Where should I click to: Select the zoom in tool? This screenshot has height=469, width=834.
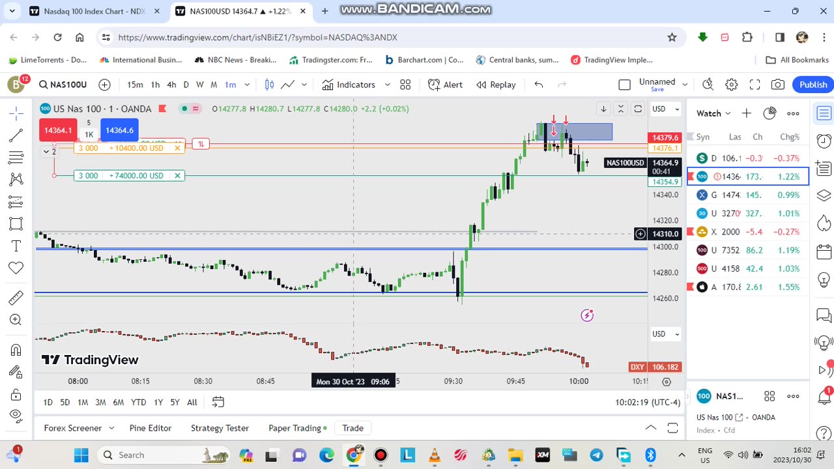pyautogui.click(x=16, y=320)
